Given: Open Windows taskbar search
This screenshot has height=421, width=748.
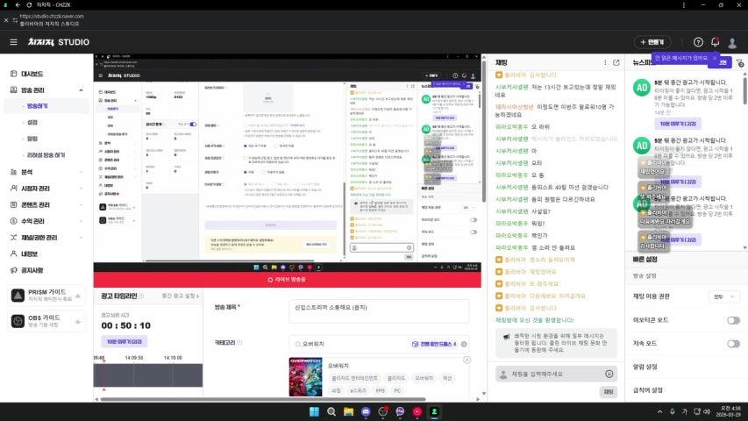Looking at the screenshot, I should point(331,411).
